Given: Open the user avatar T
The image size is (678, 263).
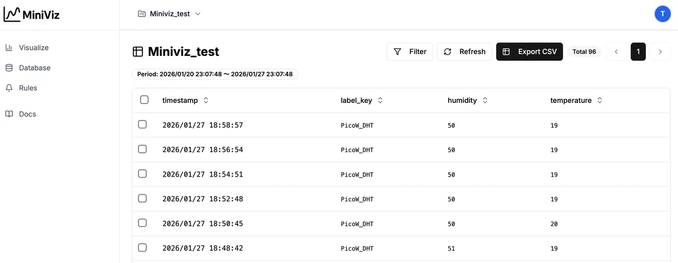Looking at the screenshot, I should (662, 14).
